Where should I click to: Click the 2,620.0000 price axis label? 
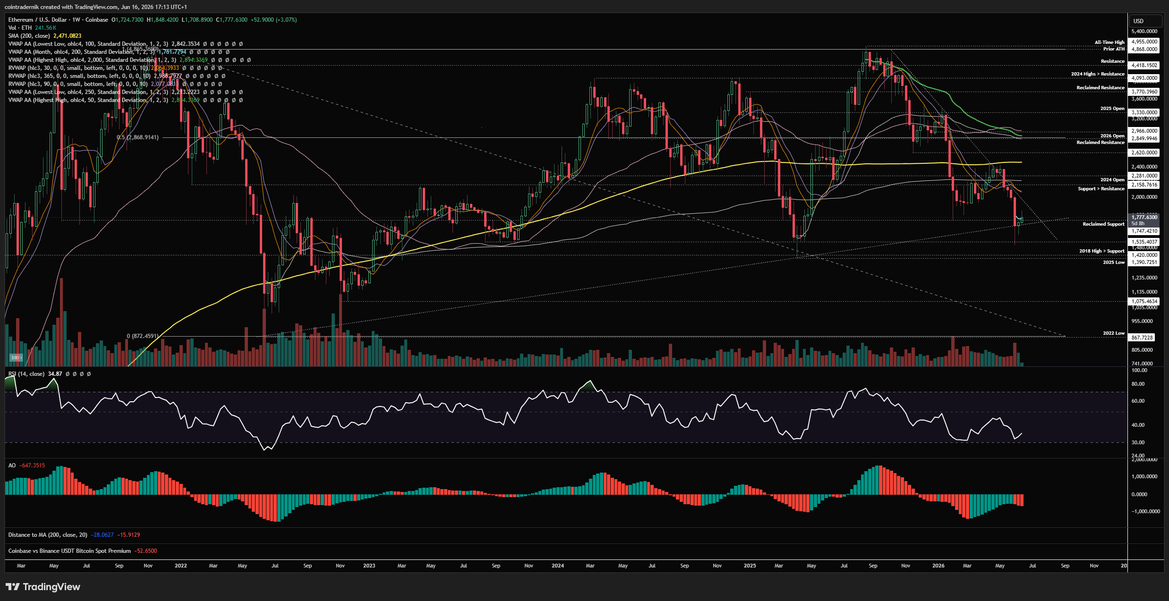click(1144, 153)
